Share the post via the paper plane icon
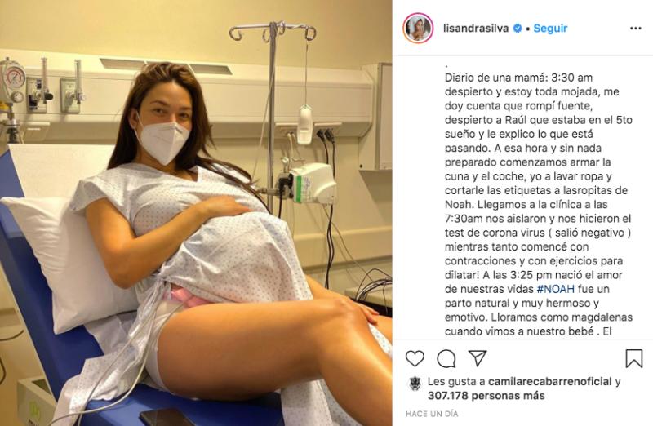The width and height of the screenshot is (653, 426). 478,358
